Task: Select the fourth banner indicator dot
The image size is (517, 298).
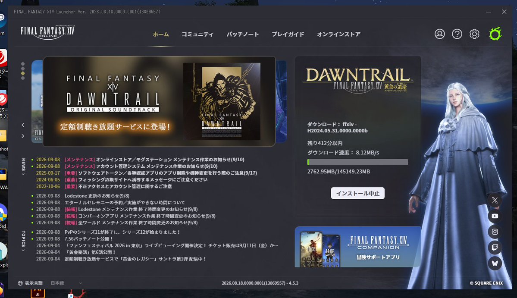Action: [23, 78]
